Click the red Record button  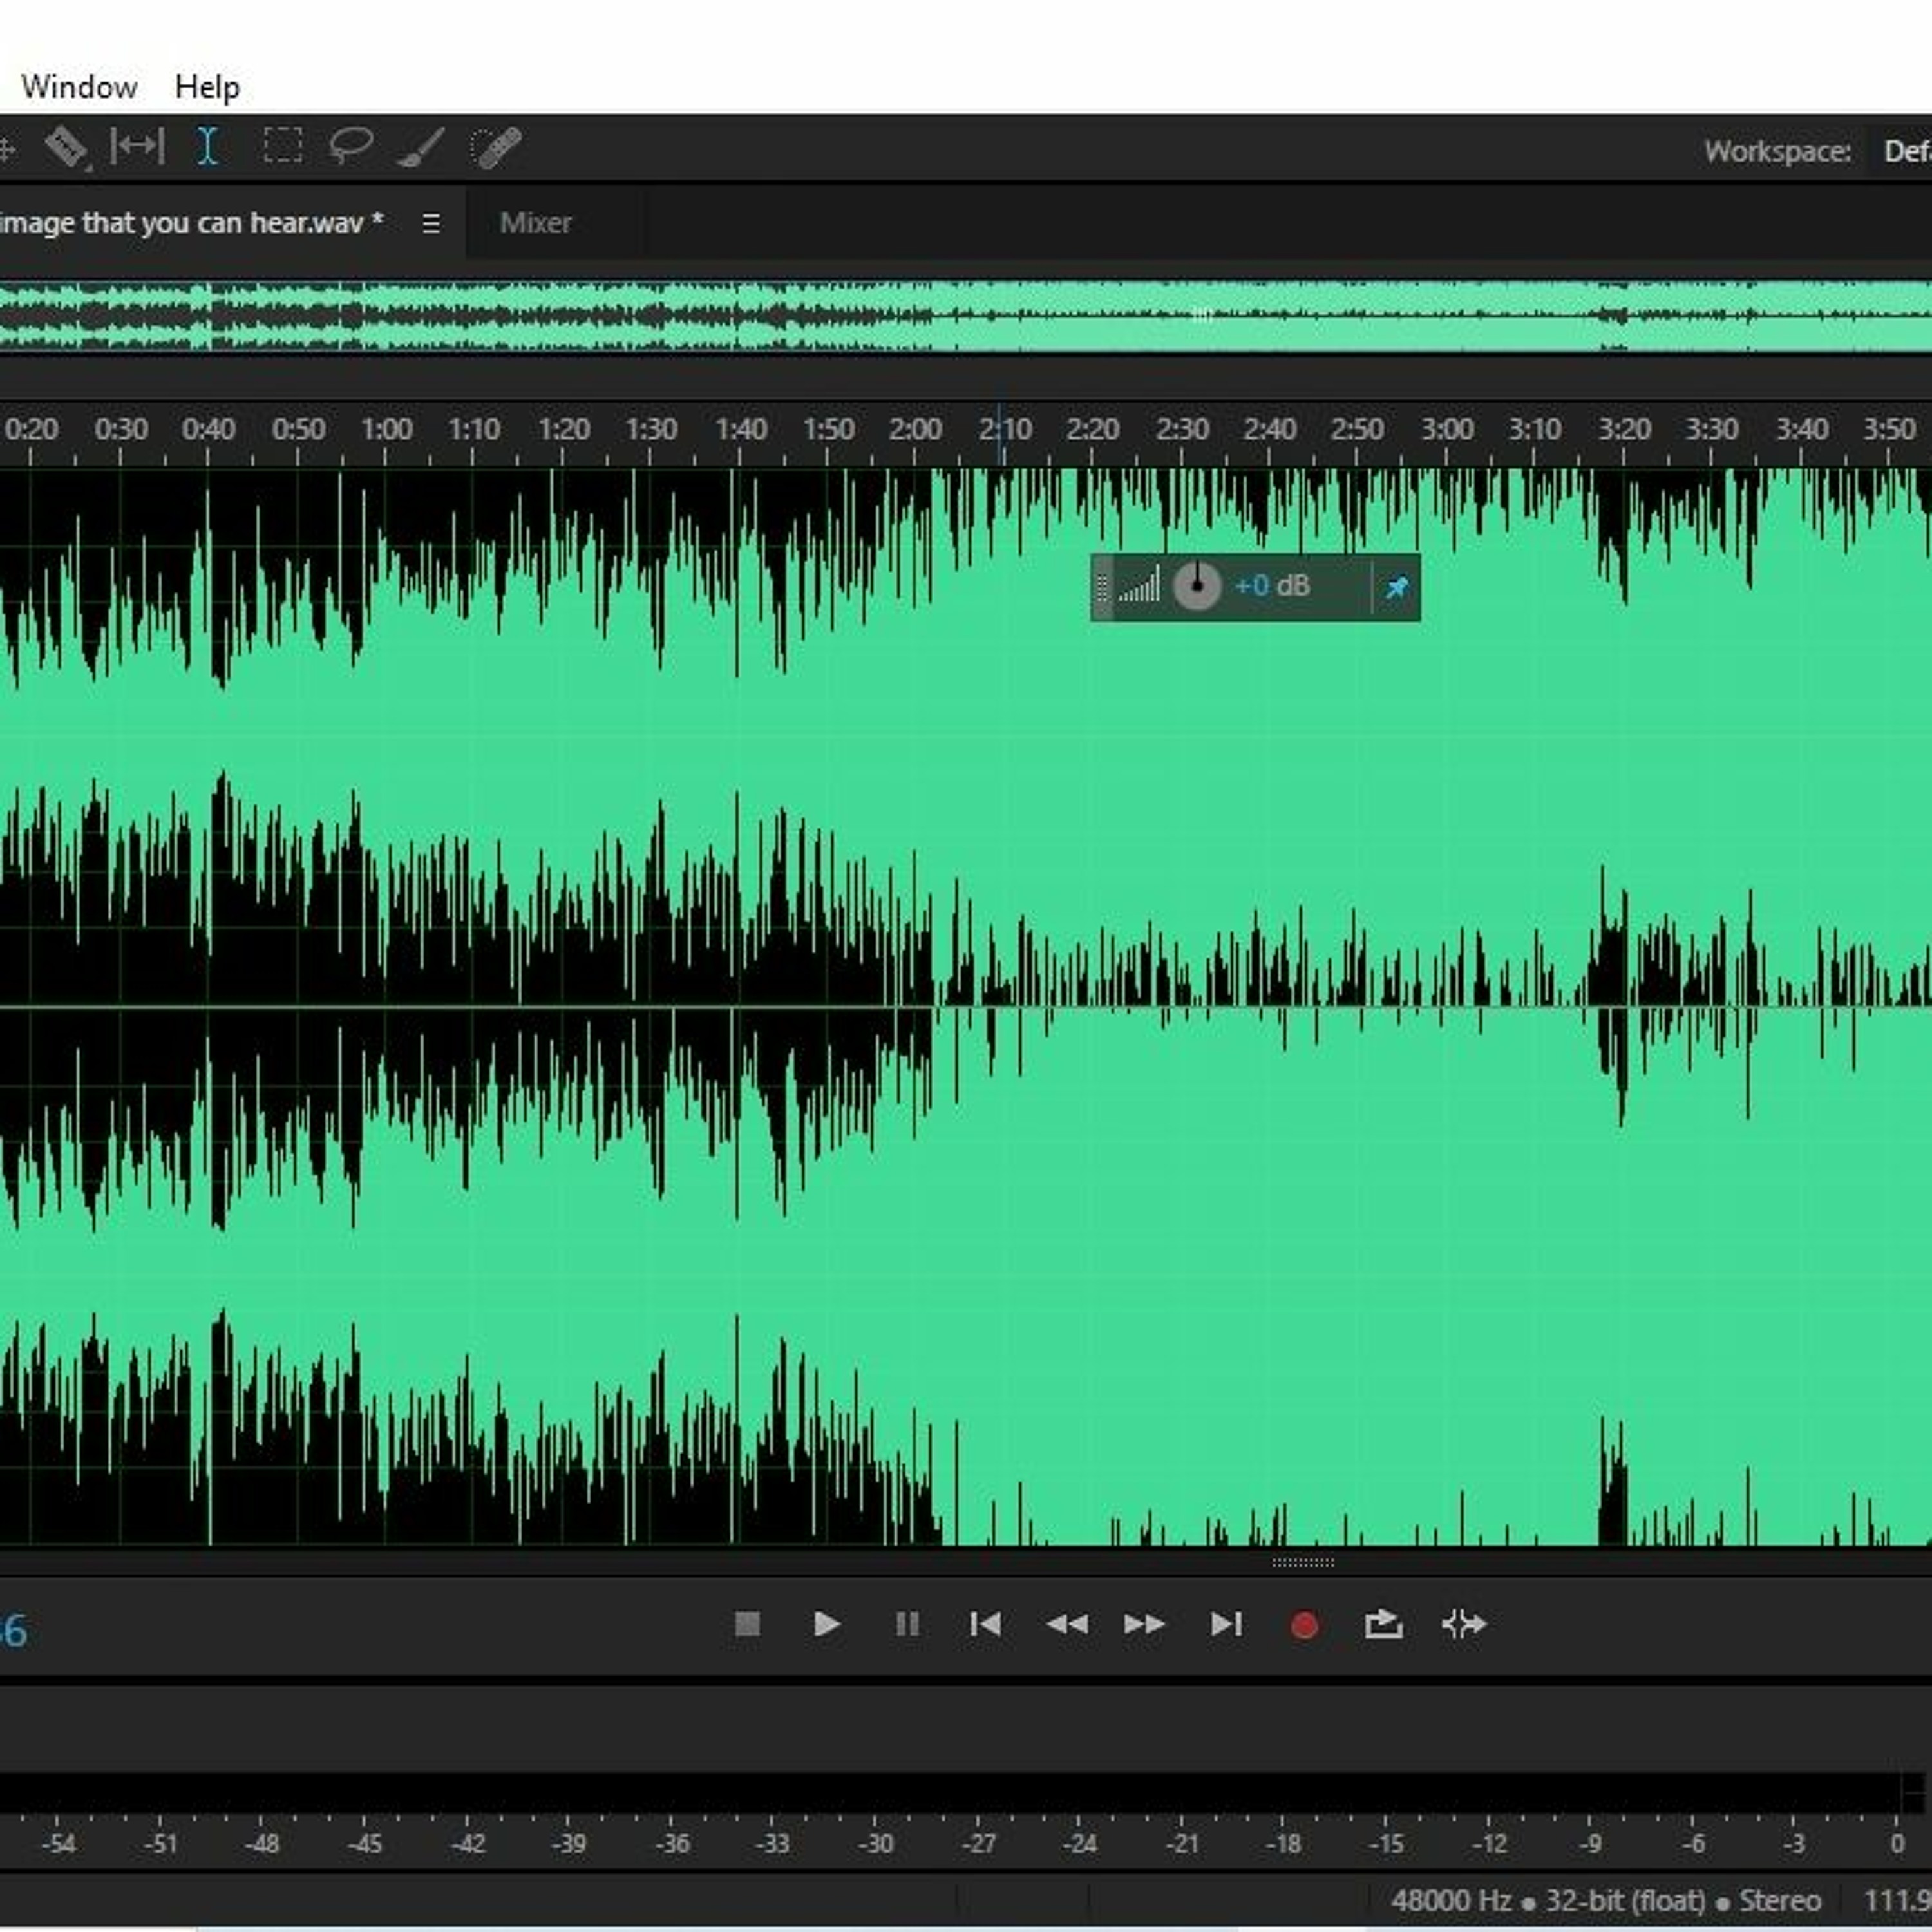[1304, 1626]
